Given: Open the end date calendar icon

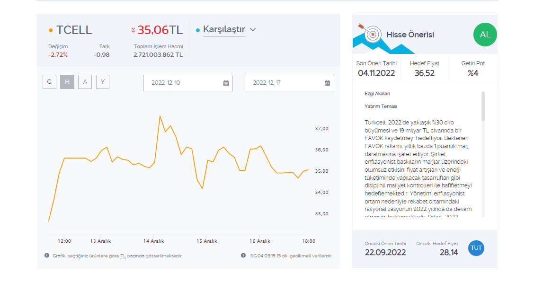Looking at the screenshot, I should pos(327,83).
